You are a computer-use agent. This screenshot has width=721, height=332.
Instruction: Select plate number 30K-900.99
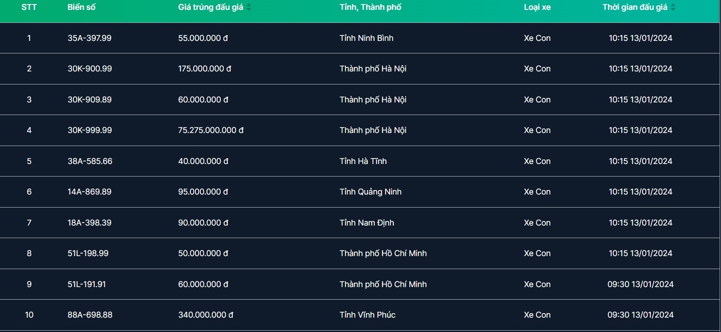coord(90,69)
